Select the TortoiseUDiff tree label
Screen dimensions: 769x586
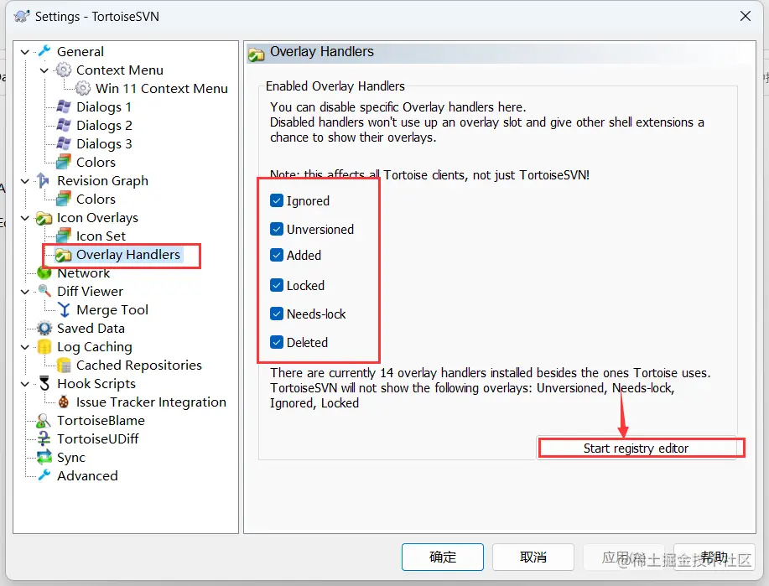[x=97, y=439]
